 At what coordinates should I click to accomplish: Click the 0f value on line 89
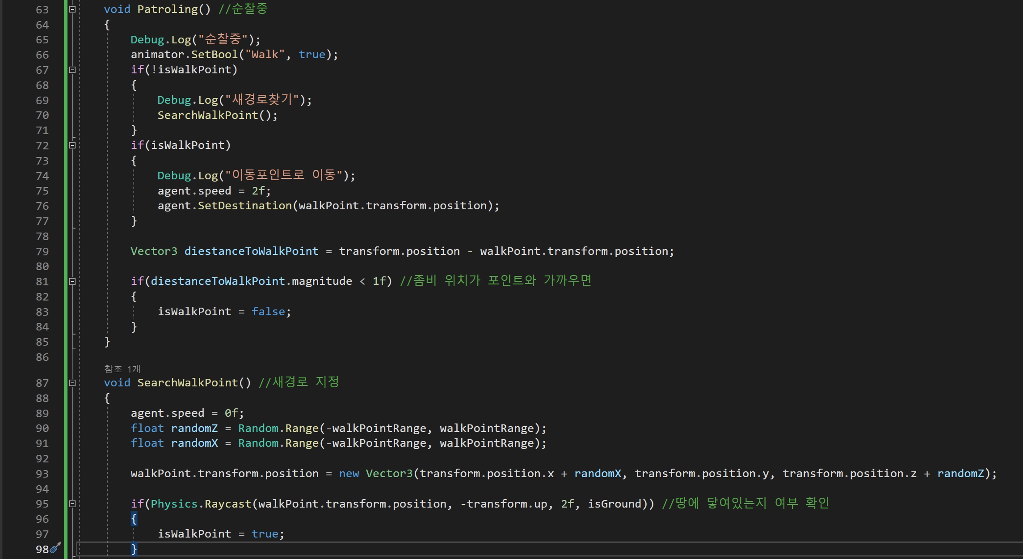click(x=232, y=413)
